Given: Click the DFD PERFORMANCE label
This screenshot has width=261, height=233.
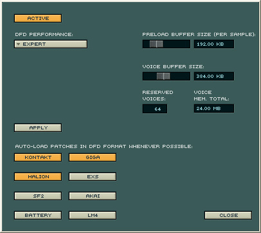Looking at the screenshot, I should [x=44, y=34].
